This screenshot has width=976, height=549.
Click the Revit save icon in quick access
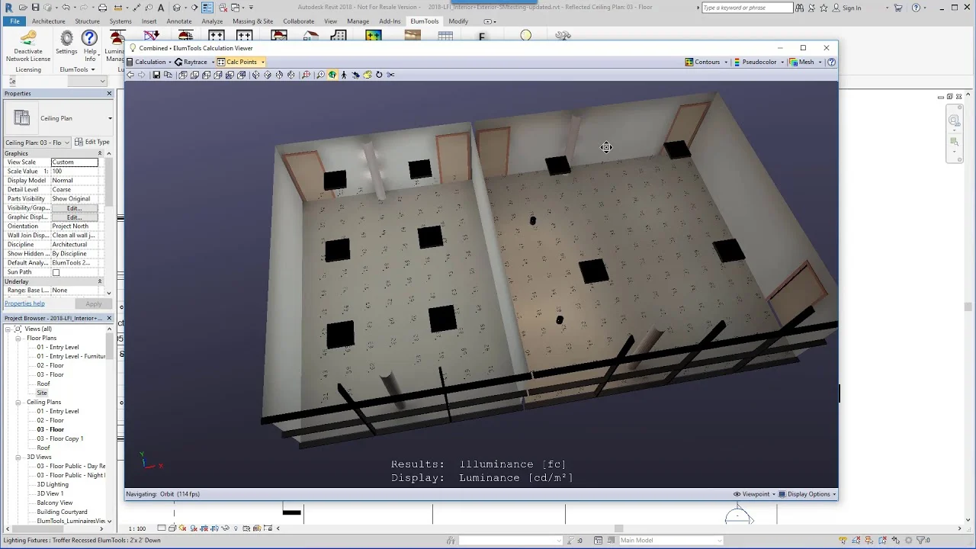[35, 8]
